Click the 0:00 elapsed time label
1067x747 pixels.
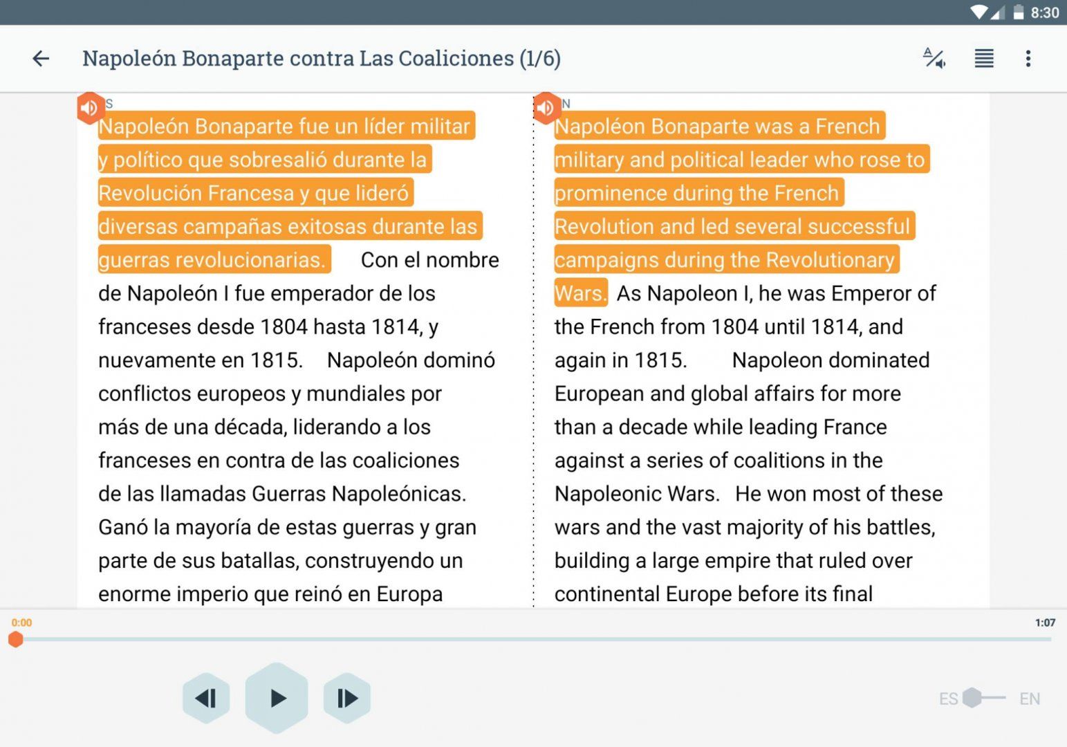point(21,622)
